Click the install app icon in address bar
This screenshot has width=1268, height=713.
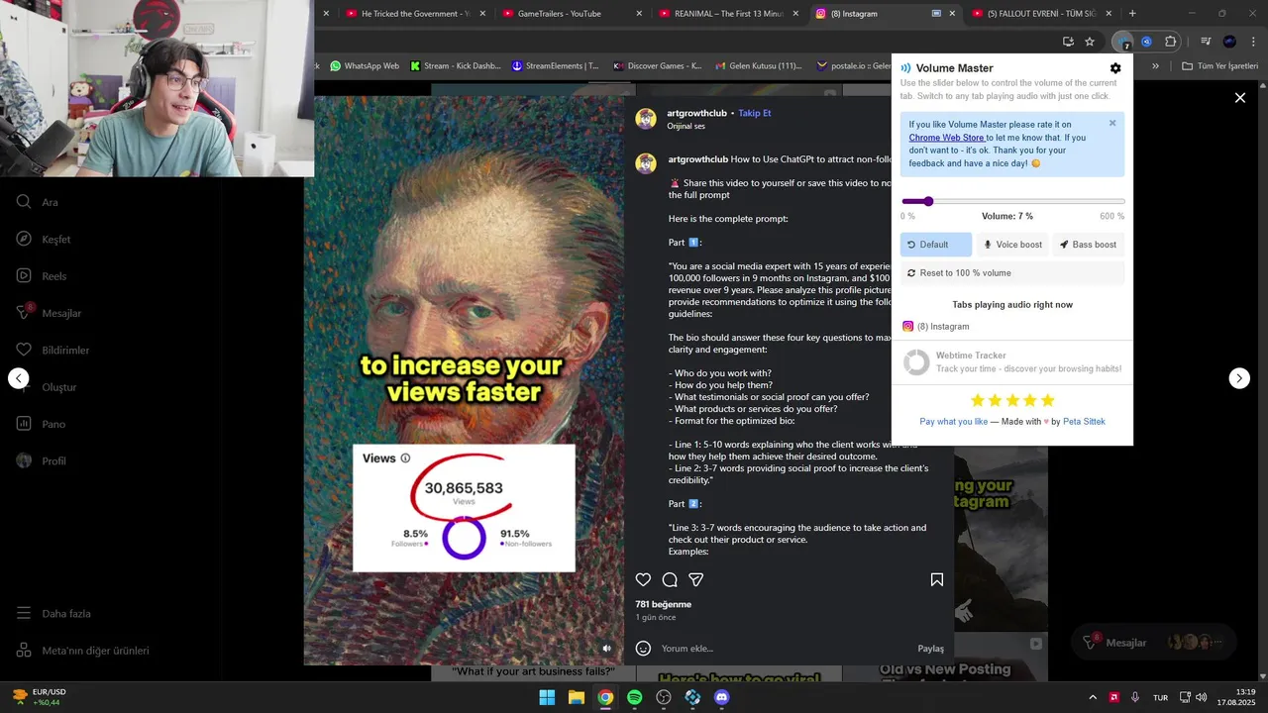point(1068,42)
